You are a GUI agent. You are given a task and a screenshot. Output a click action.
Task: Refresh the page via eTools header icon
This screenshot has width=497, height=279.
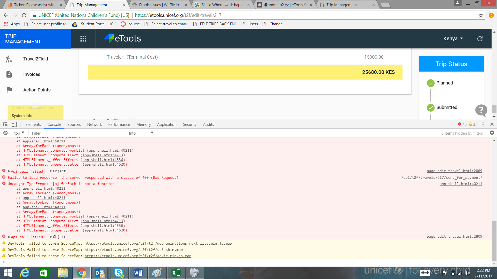[x=480, y=38]
